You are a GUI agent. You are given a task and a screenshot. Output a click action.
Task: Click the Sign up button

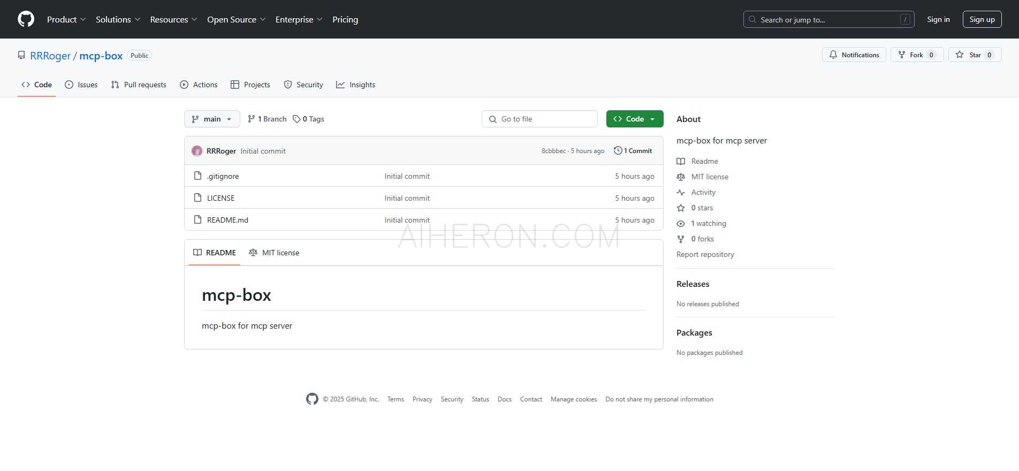pos(982,19)
